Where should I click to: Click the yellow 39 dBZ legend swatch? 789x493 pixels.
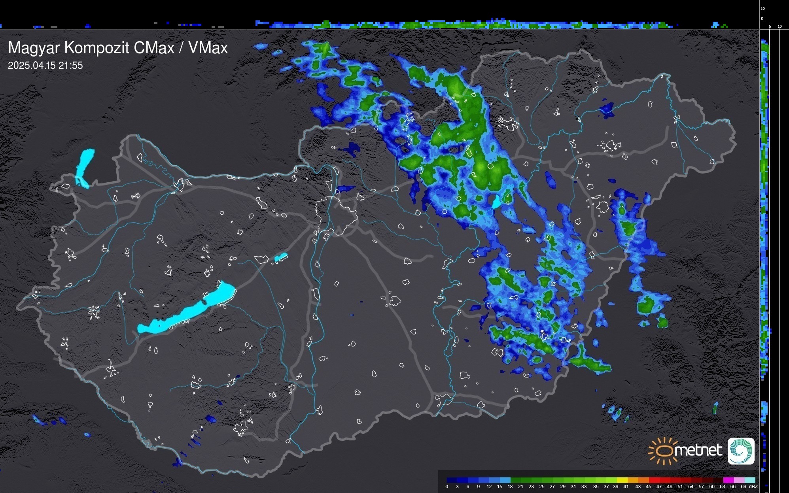point(622,480)
